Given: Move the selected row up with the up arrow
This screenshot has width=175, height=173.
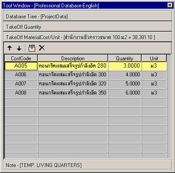Looking at the screenshot, I should [x=10, y=48].
